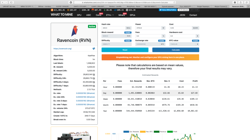Enable the Difficulty field

coord(128,41)
